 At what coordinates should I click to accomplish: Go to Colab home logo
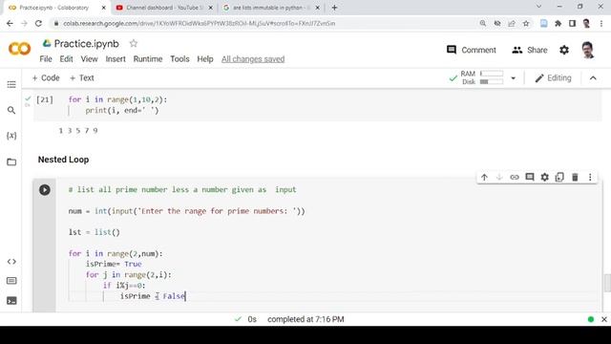click(19, 49)
